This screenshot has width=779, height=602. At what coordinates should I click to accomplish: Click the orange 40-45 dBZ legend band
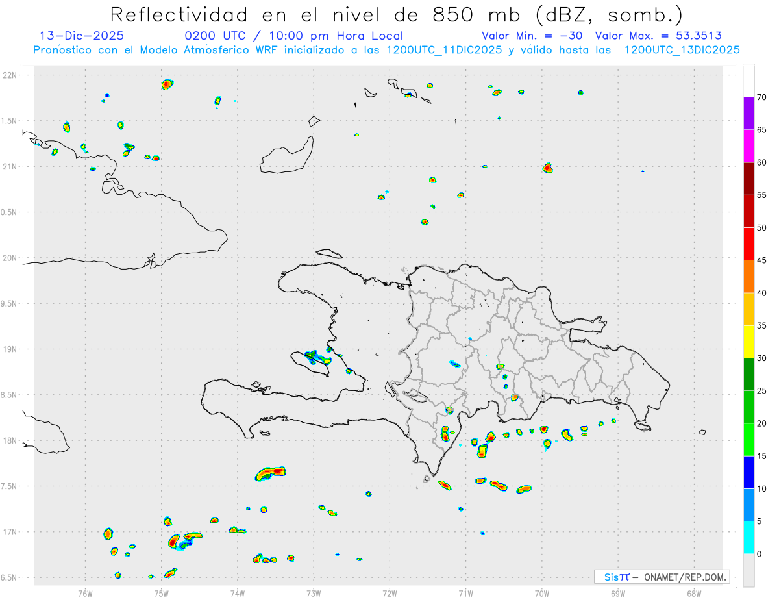point(748,276)
